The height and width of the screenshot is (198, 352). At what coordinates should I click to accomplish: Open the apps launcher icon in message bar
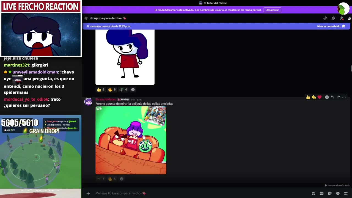(x=346, y=193)
